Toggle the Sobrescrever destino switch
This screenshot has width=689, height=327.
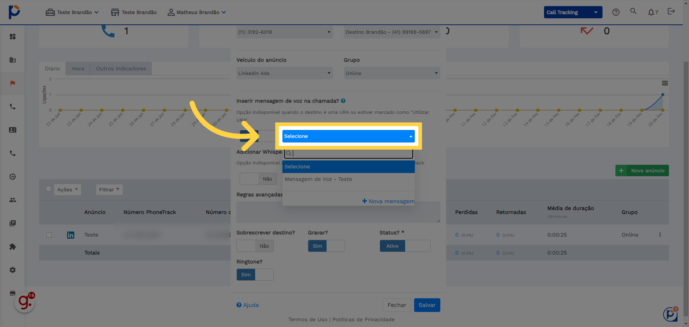click(255, 246)
